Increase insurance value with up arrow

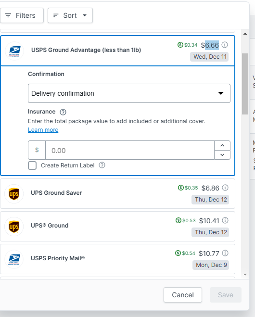[x=222, y=146]
